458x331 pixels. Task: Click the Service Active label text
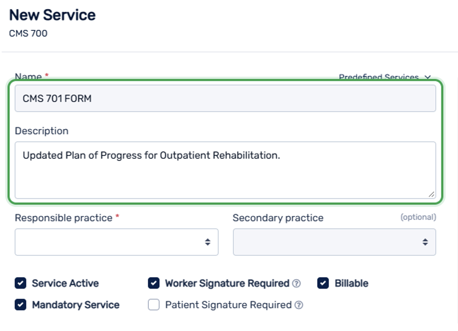pos(65,283)
